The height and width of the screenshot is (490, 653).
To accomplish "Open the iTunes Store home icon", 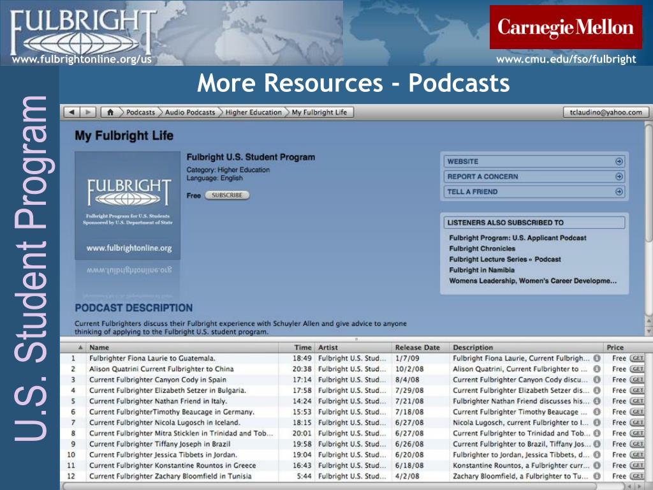I will 110,112.
